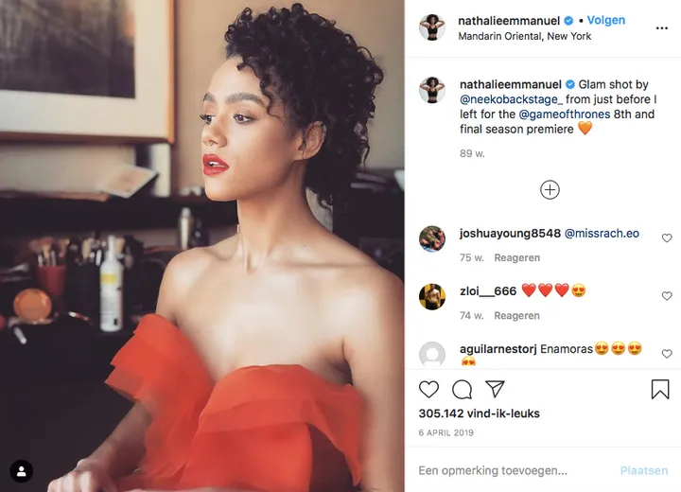Click the add comment text field
Image resolution: width=681 pixels, height=492 pixels.
pos(513,470)
